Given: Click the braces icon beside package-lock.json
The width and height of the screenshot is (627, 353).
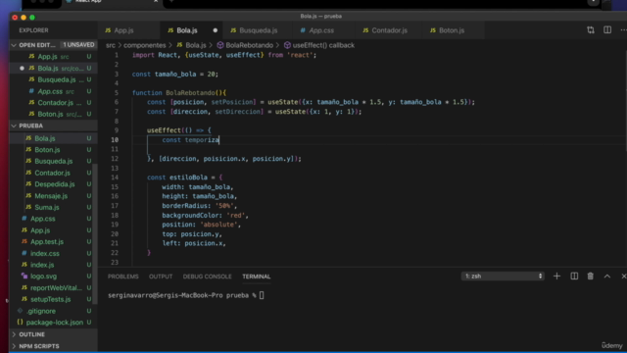Looking at the screenshot, I should tap(20, 322).
